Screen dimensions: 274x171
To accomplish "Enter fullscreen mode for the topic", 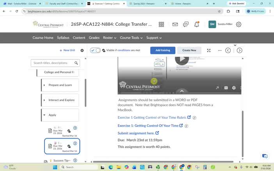I will 209,50.
